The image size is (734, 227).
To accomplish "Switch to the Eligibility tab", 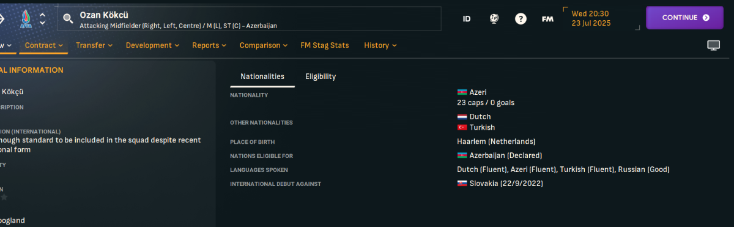I will [x=321, y=76].
